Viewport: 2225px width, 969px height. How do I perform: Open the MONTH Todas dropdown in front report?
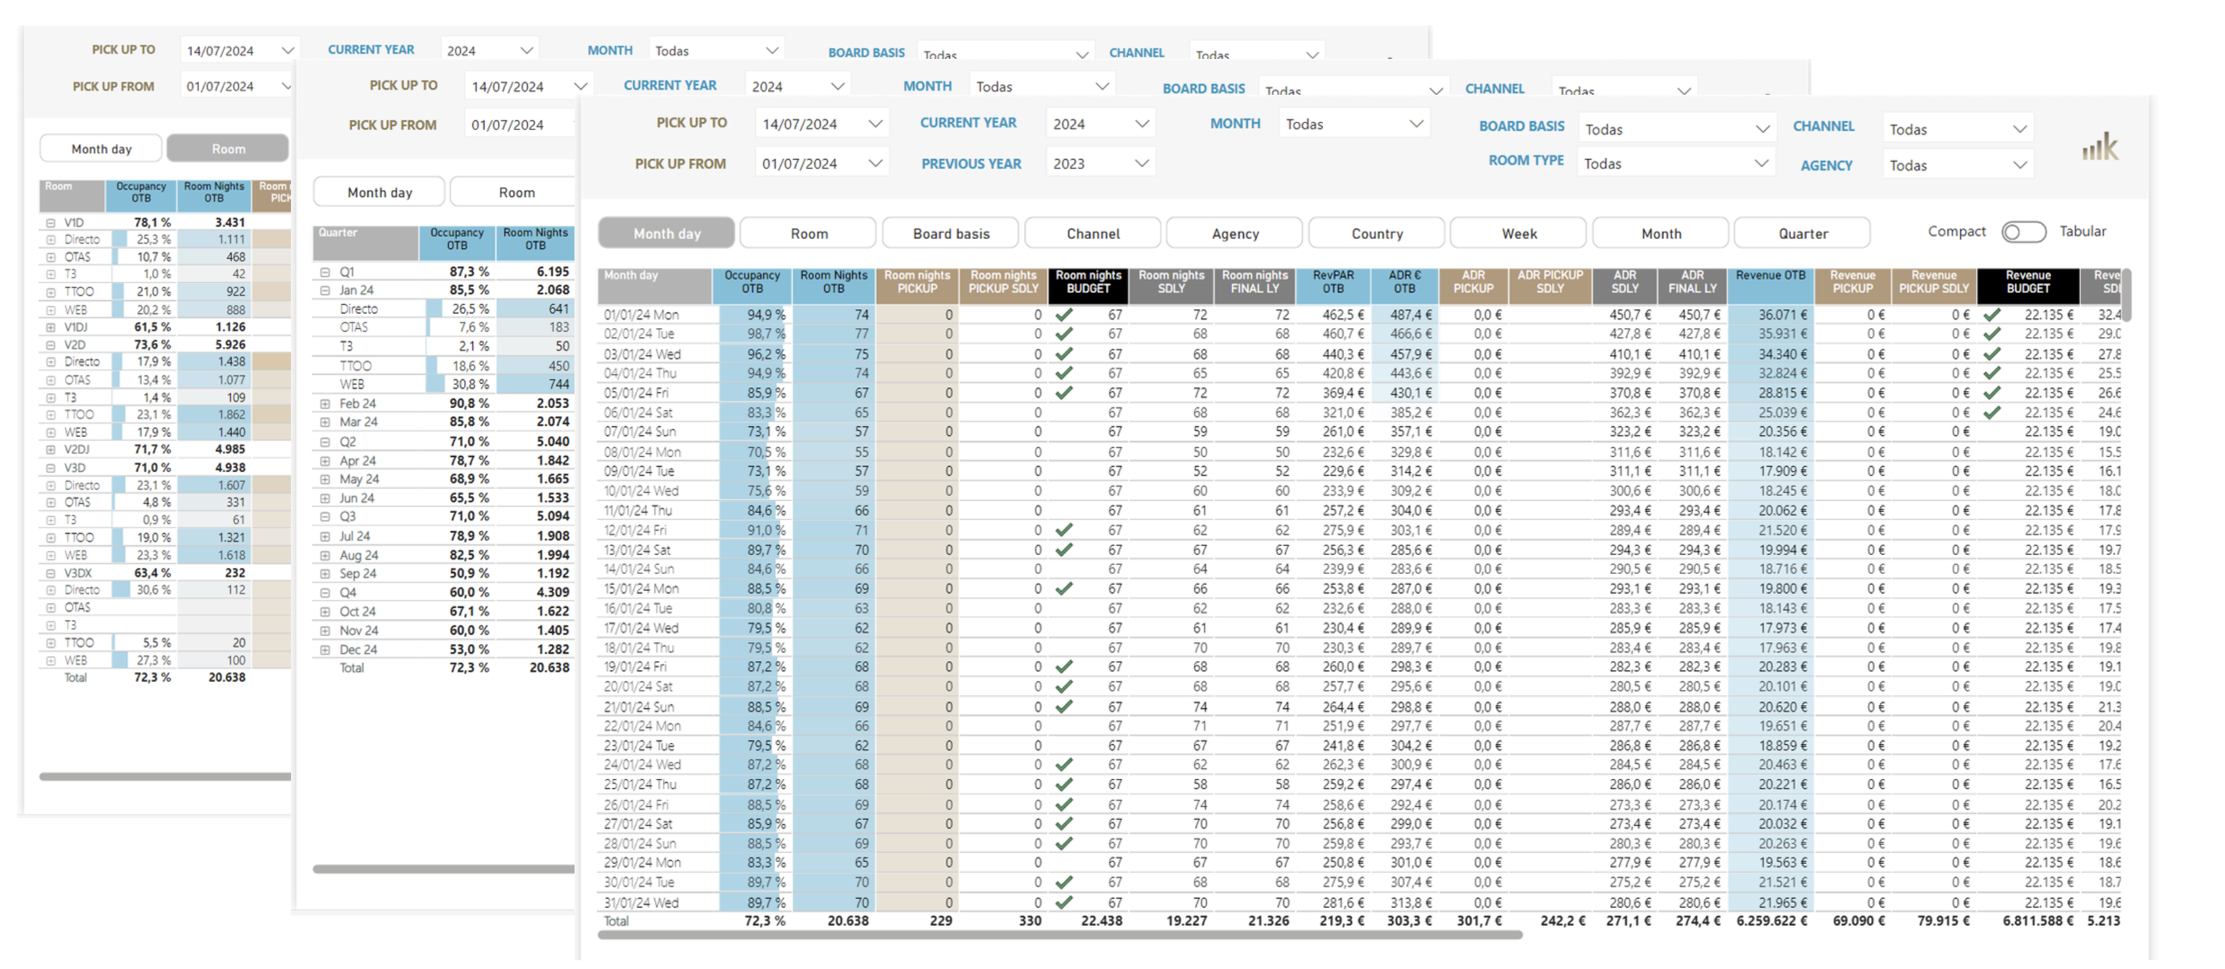tap(1353, 124)
